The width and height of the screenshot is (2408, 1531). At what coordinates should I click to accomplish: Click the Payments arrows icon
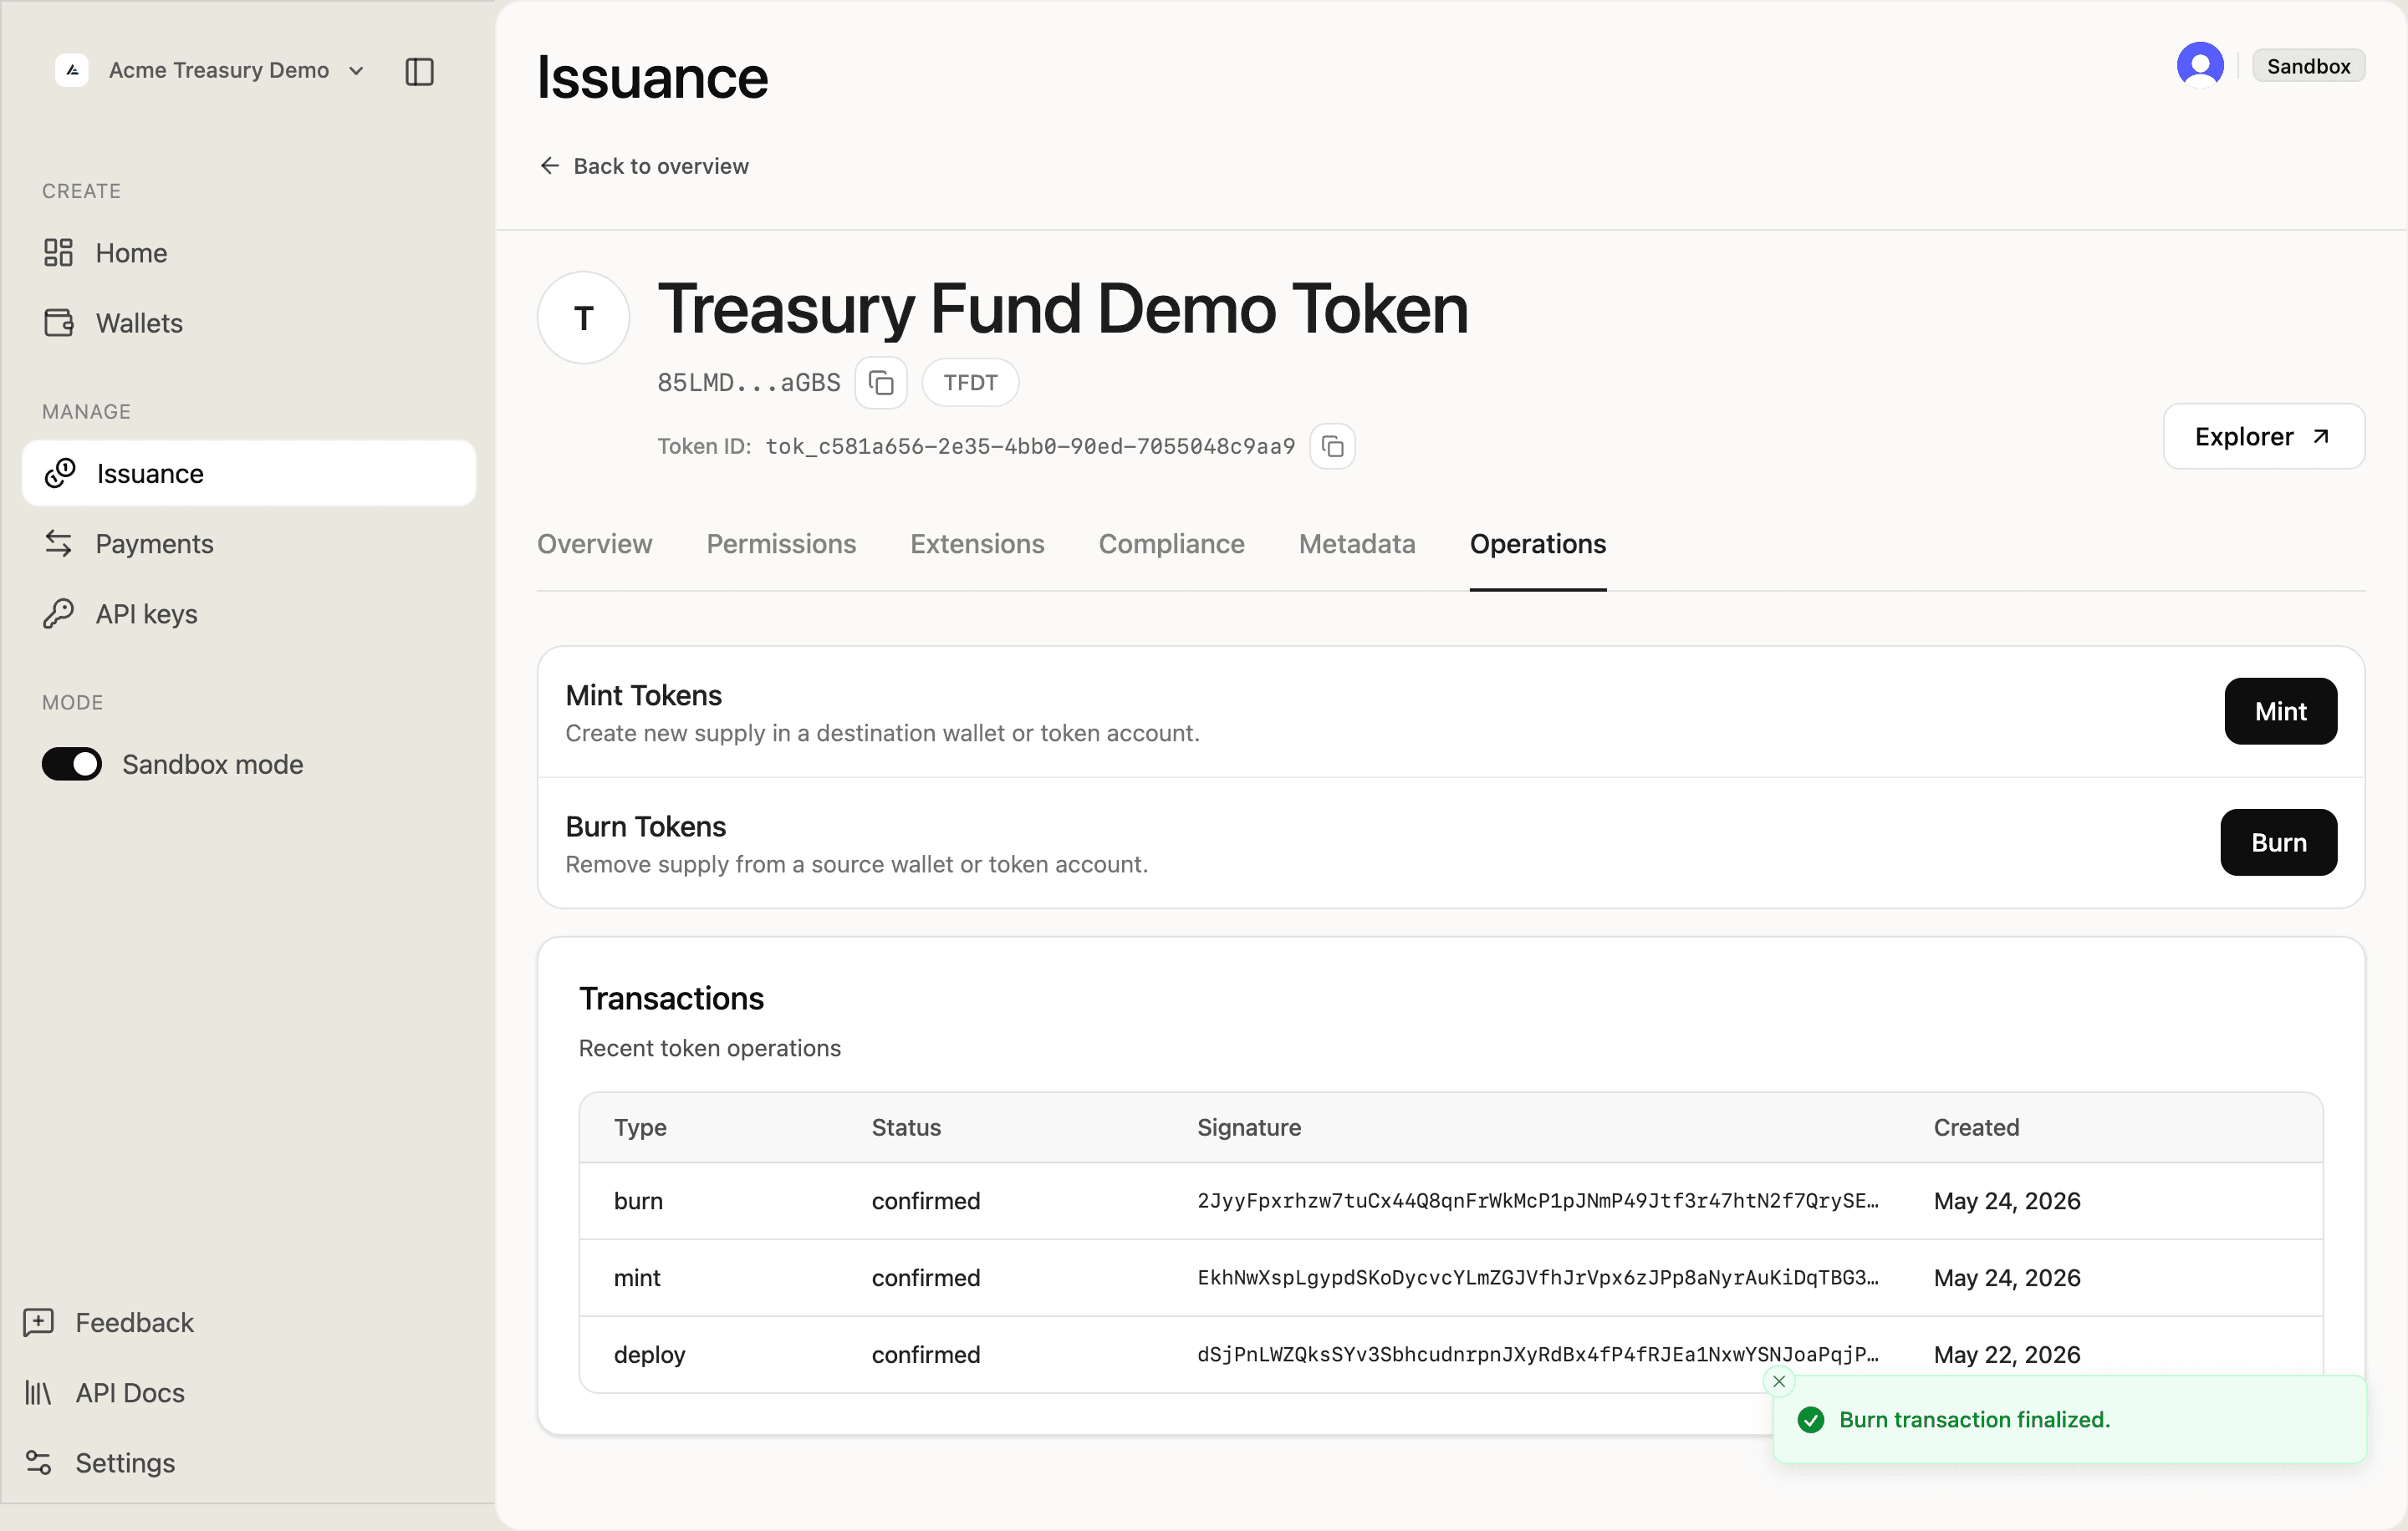click(58, 544)
